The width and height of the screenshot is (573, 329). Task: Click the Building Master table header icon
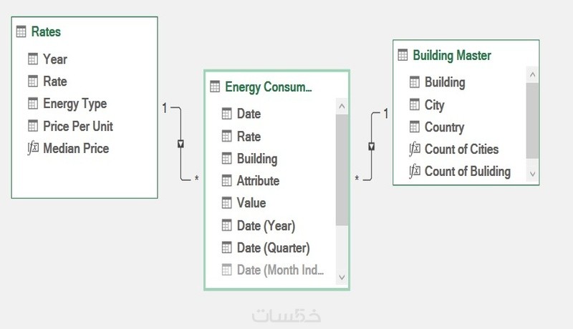[x=402, y=55]
